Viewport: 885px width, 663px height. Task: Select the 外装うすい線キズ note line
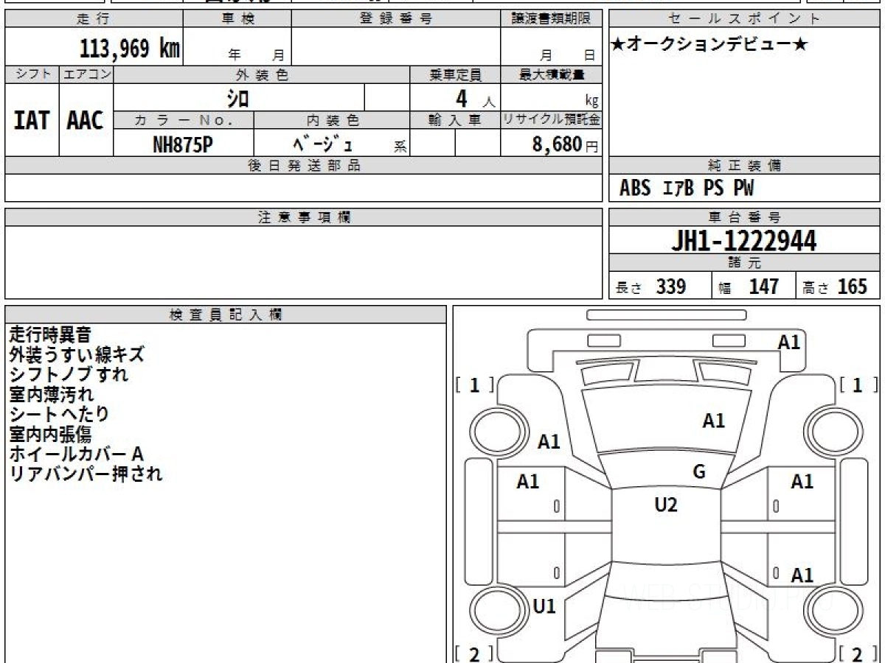click(x=77, y=354)
